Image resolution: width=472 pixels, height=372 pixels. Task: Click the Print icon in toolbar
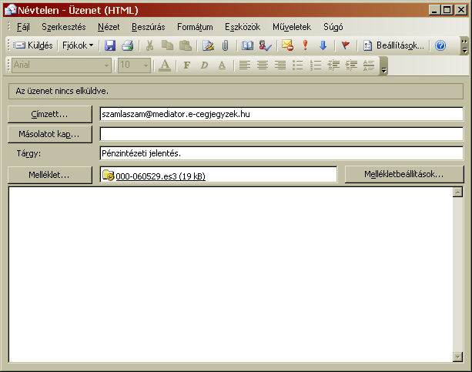127,45
